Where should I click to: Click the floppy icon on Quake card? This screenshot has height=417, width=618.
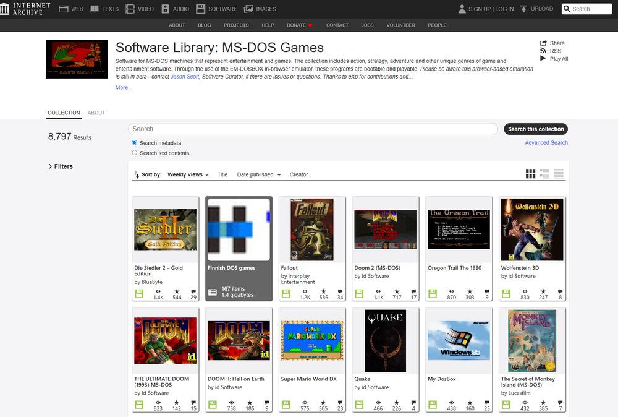tap(359, 405)
